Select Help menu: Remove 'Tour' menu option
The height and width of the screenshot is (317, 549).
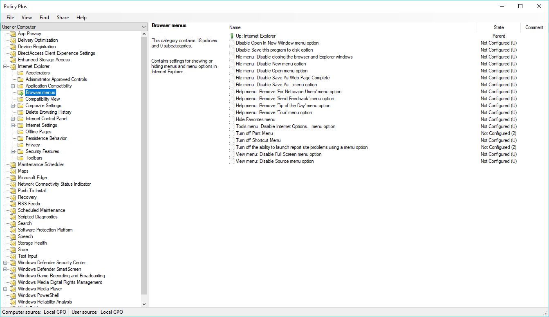(x=274, y=112)
